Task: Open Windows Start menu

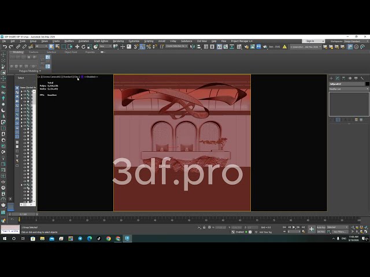Action: coord(4,238)
